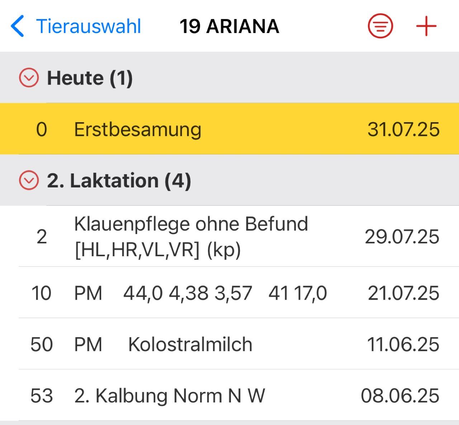Tap the date 31.07.25
This screenshot has width=459, height=425.
pos(403,129)
